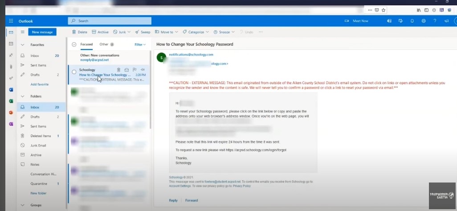This screenshot has width=457, height=211.
Task: Open the To Do checkmark module
Action: click(x=11, y=78)
